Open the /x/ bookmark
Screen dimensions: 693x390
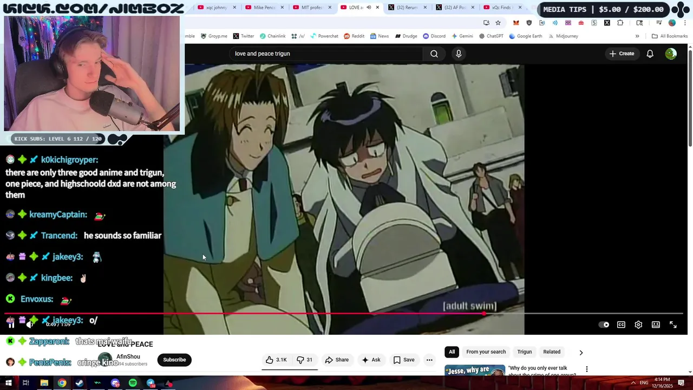[x=298, y=36]
